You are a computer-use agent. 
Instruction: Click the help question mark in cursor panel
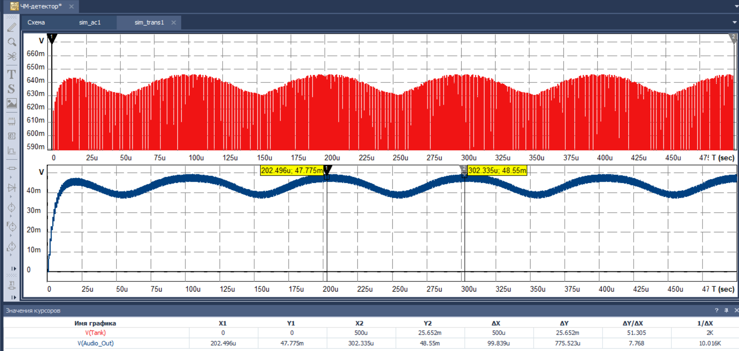[716, 311]
